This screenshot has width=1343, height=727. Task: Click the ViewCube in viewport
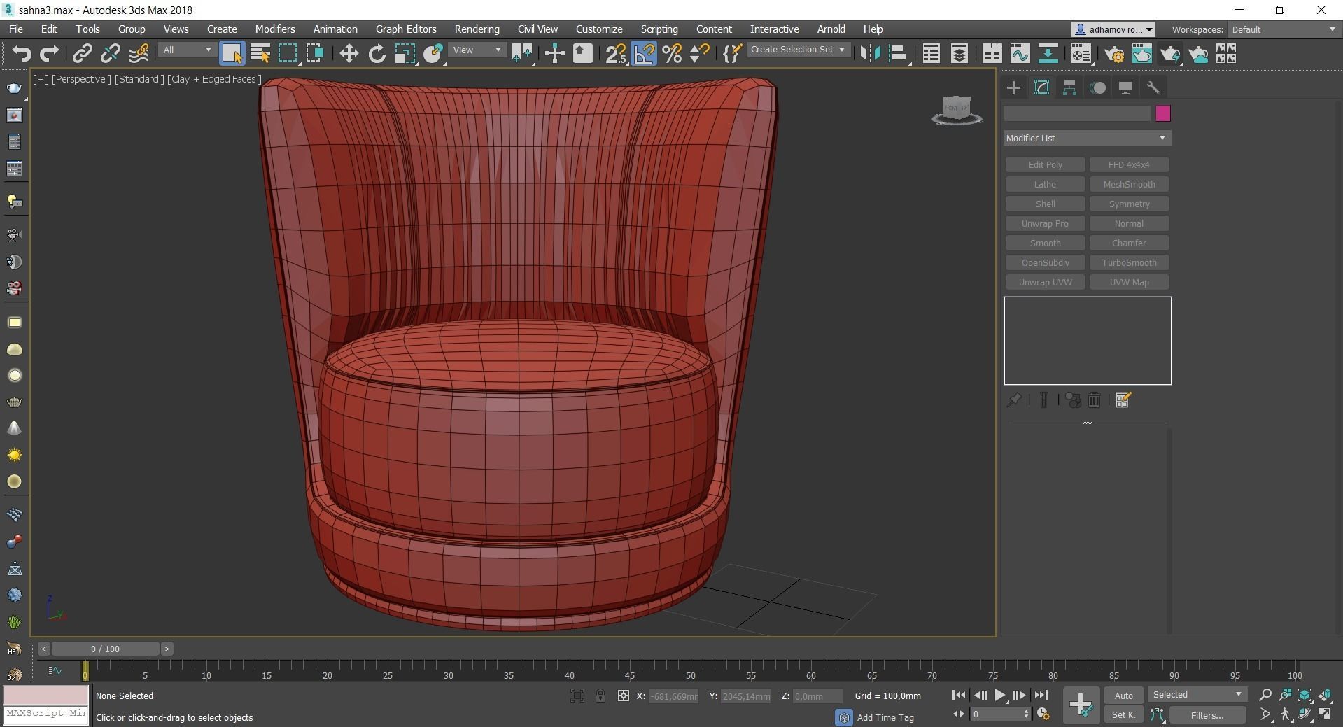point(957,111)
